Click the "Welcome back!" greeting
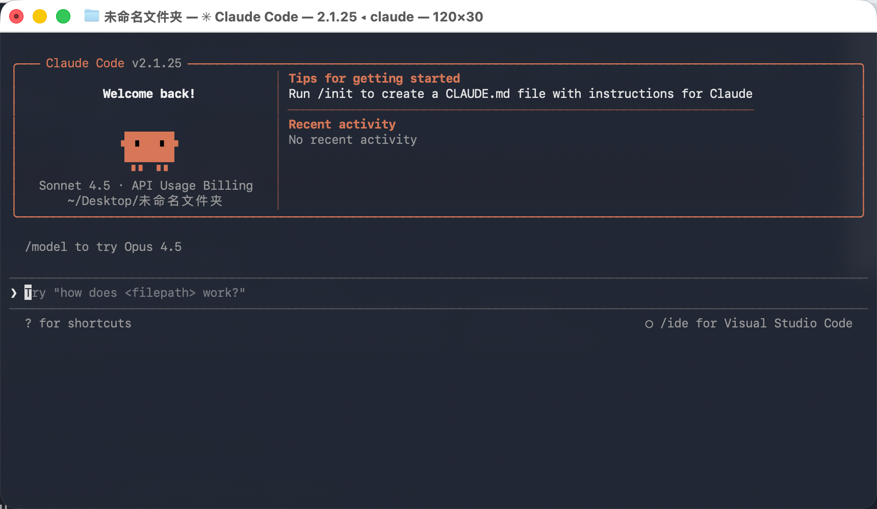The image size is (877, 509). point(148,94)
